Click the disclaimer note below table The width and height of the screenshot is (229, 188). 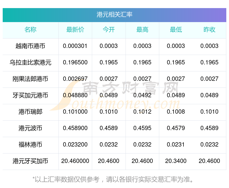pos(113,179)
